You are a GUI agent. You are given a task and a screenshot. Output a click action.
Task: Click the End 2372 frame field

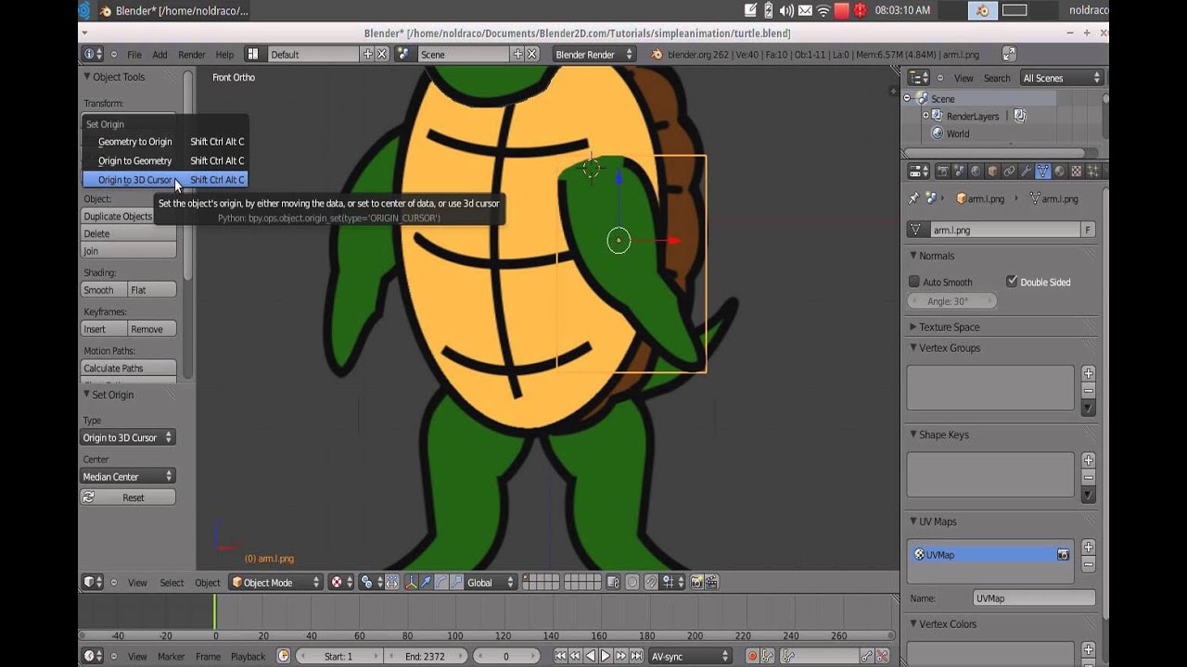426,656
